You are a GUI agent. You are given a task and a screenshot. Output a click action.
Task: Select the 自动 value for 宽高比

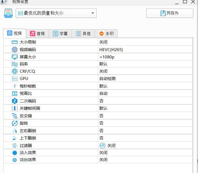[x=103, y=94]
